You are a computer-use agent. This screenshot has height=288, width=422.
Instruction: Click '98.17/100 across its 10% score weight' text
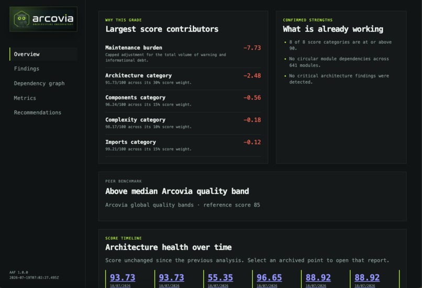click(148, 127)
